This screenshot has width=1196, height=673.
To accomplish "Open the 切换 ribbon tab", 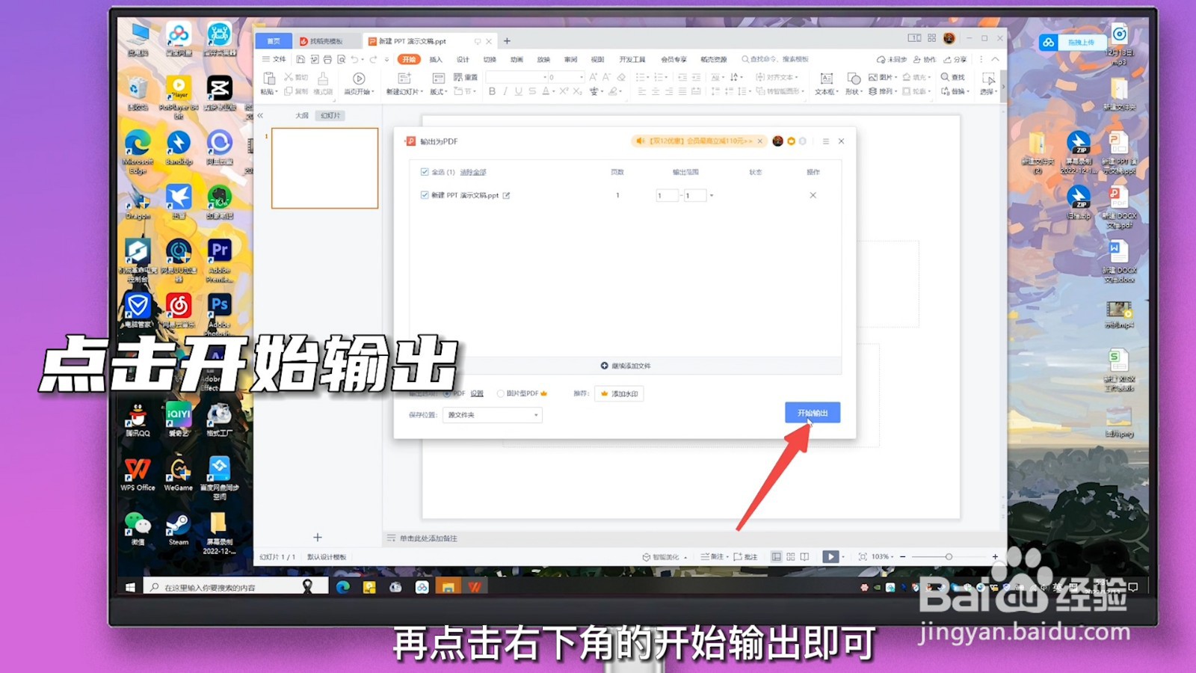I will (x=490, y=60).
